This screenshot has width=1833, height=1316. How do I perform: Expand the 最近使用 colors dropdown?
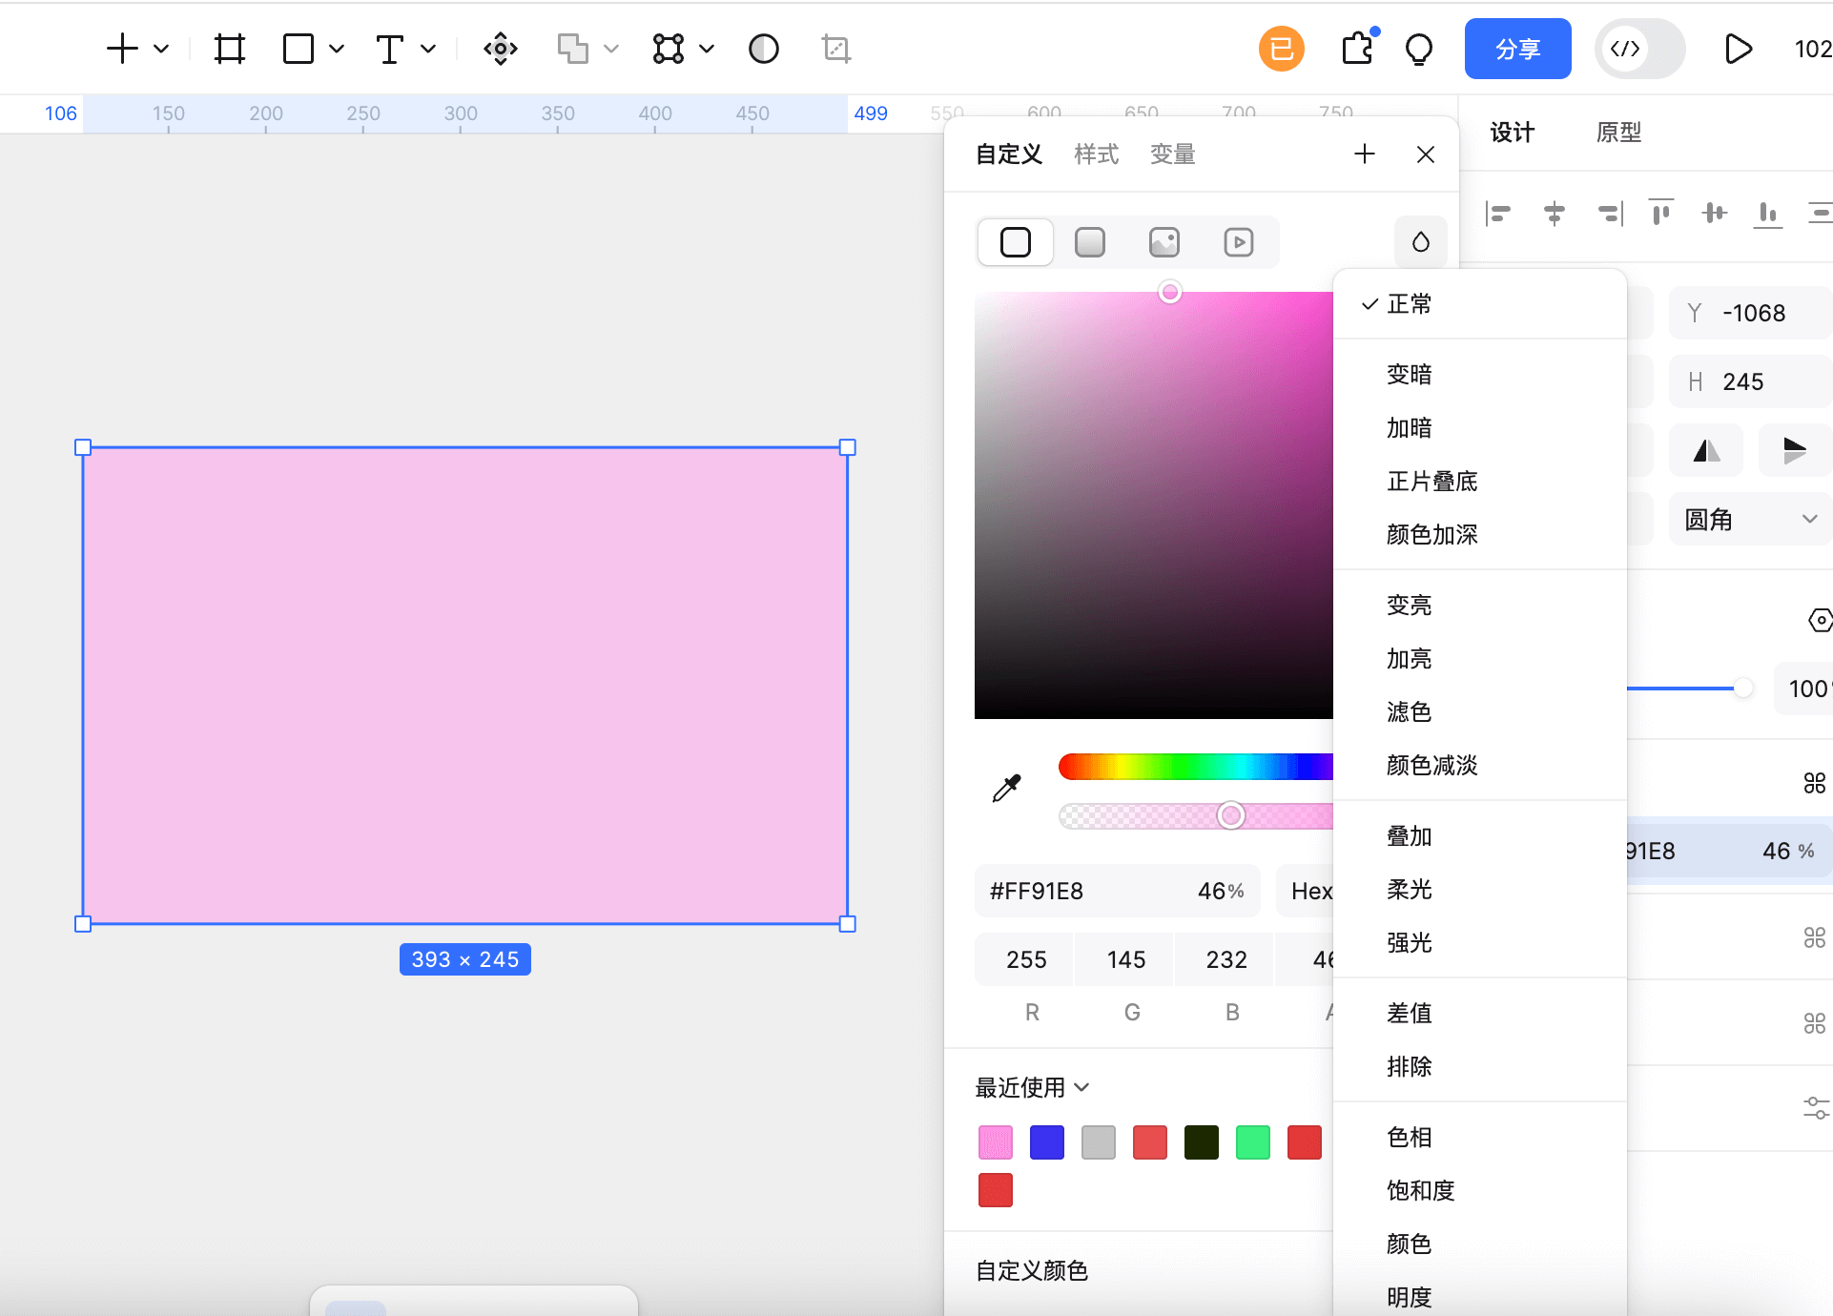tap(1032, 1087)
